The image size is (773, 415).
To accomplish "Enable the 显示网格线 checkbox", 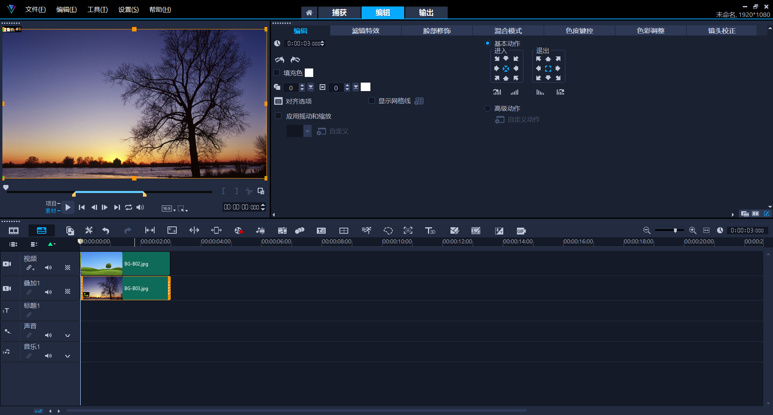I will click(372, 101).
